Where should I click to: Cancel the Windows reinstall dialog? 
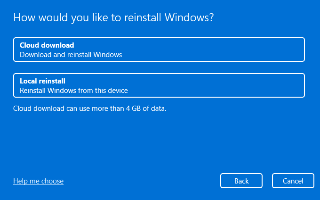pos(293,181)
